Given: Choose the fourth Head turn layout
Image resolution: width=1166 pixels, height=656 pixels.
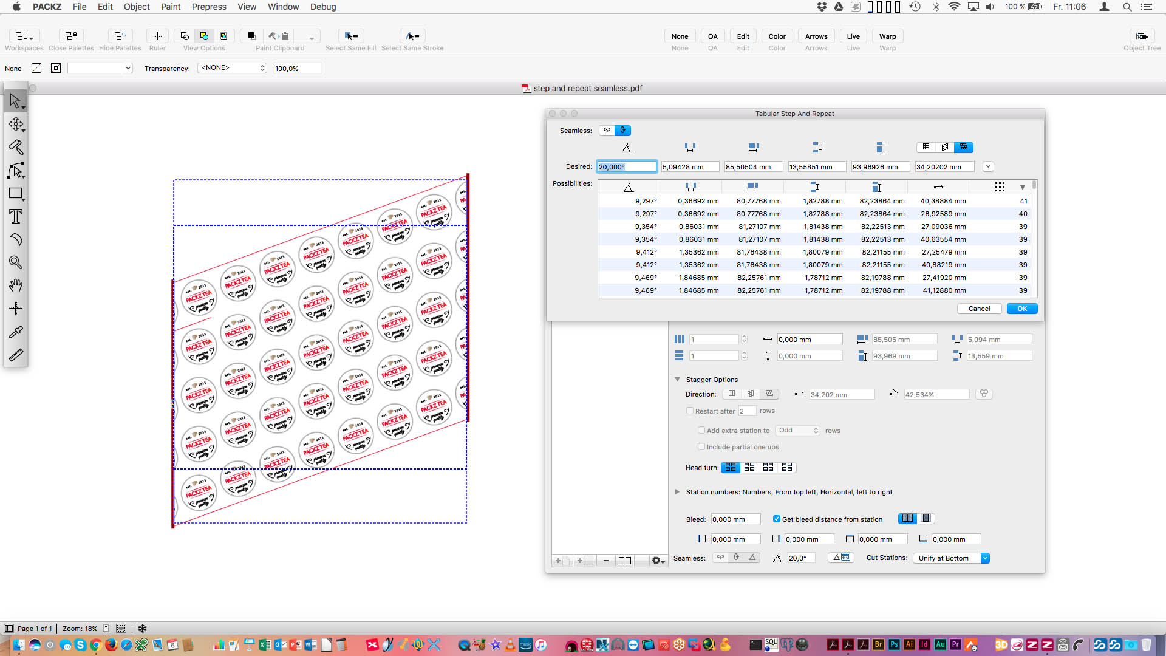Looking at the screenshot, I should [x=787, y=467].
